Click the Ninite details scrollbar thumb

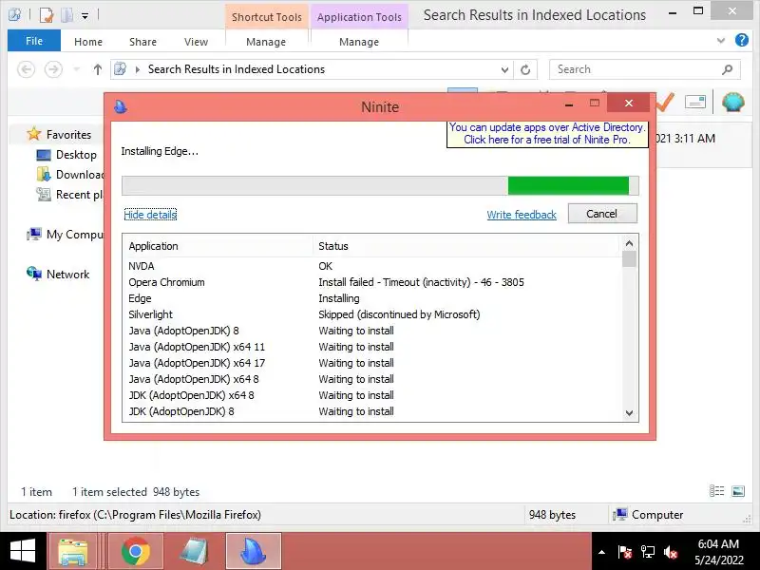[629, 259]
